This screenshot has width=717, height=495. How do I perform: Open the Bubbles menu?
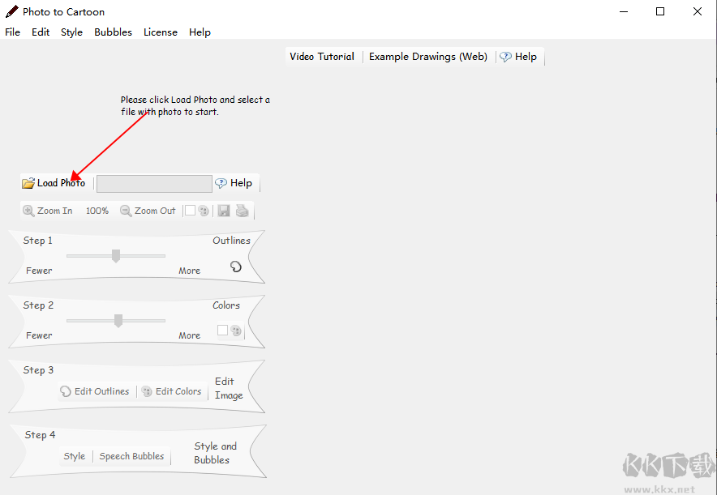(113, 32)
